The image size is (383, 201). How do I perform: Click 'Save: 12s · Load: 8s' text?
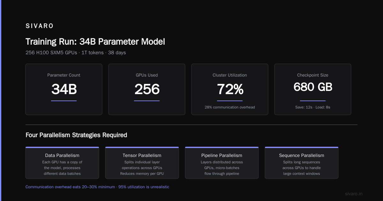313,107
